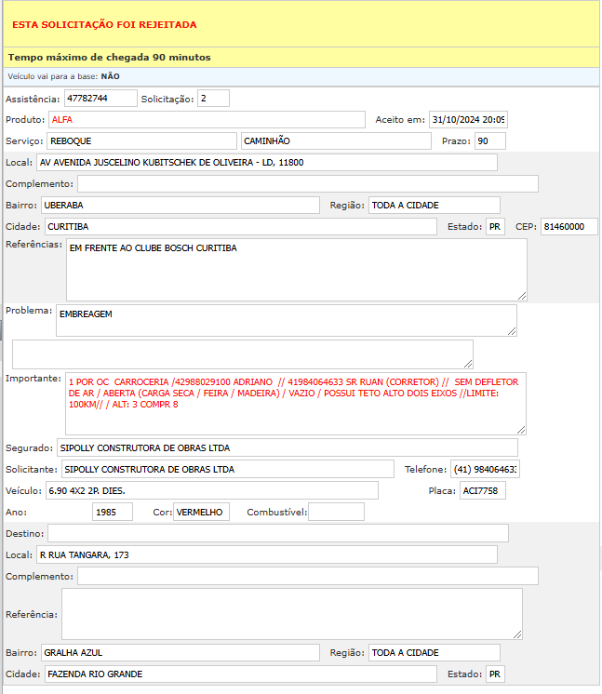Click the Problema text area with EMBREAGEM
Screen dimensions: 602x694
point(286,320)
